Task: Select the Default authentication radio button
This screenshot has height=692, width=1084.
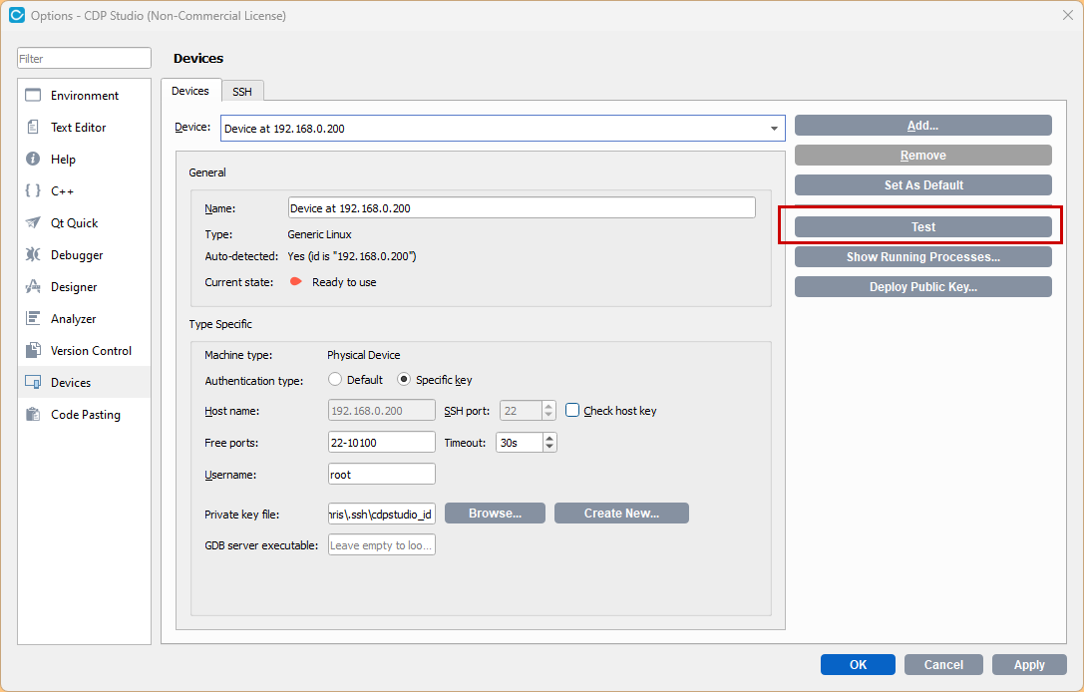Action: (x=335, y=380)
